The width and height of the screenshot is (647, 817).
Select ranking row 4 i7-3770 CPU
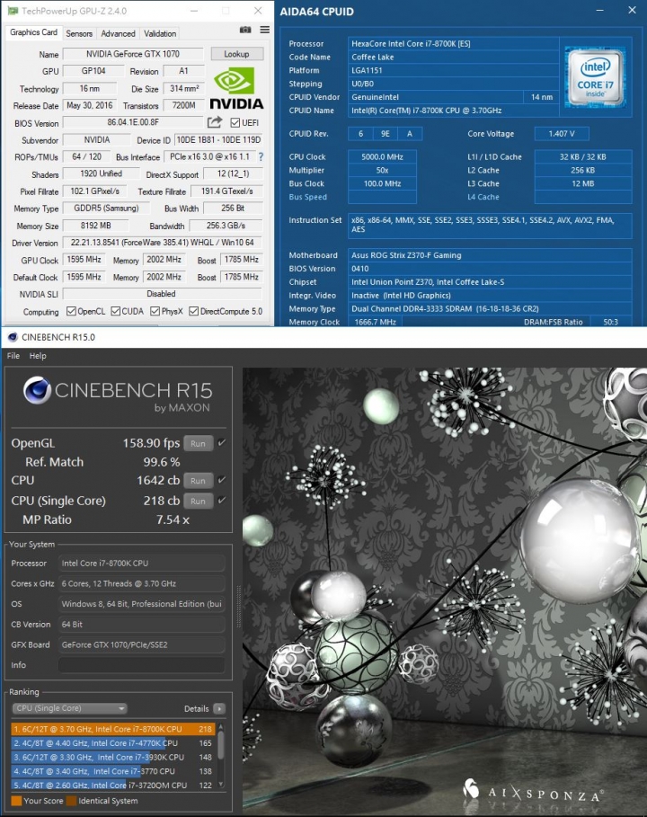[x=112, y=771]
